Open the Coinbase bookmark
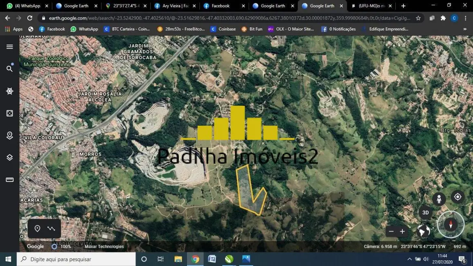The height and width of the screenshot is (266, 473). click(x=223, y=29)
